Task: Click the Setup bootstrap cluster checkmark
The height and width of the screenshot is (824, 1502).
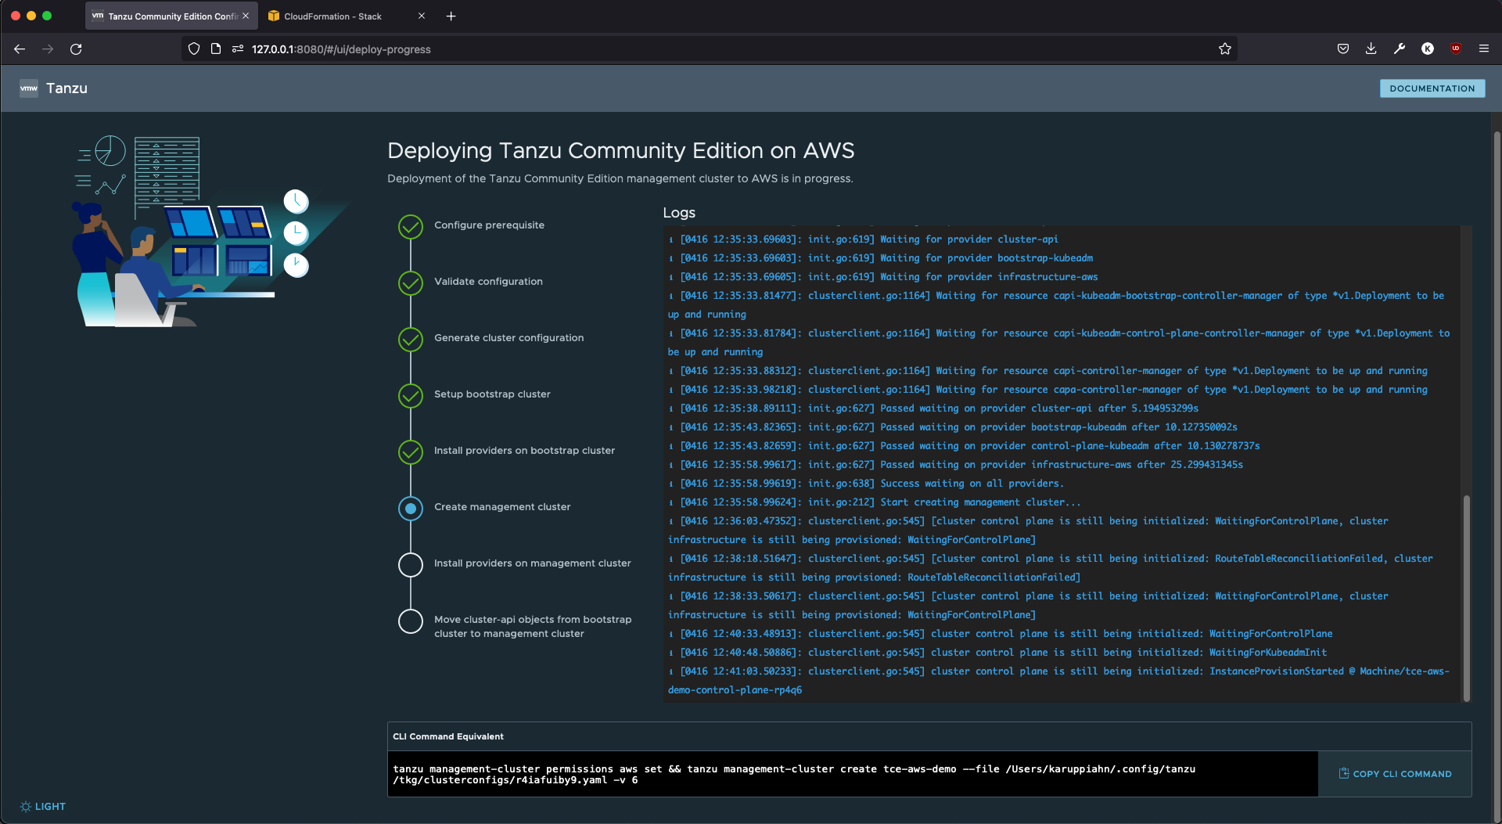Action: [x=411, y=395]
